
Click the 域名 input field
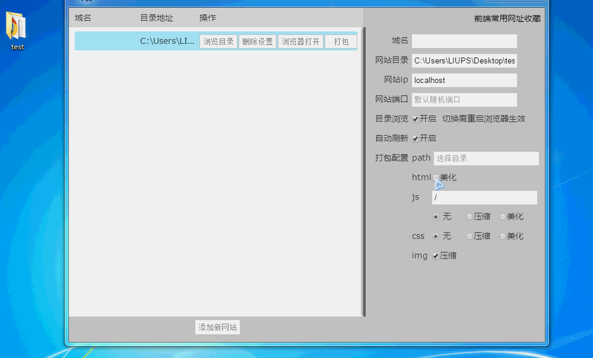click(464, 41)
